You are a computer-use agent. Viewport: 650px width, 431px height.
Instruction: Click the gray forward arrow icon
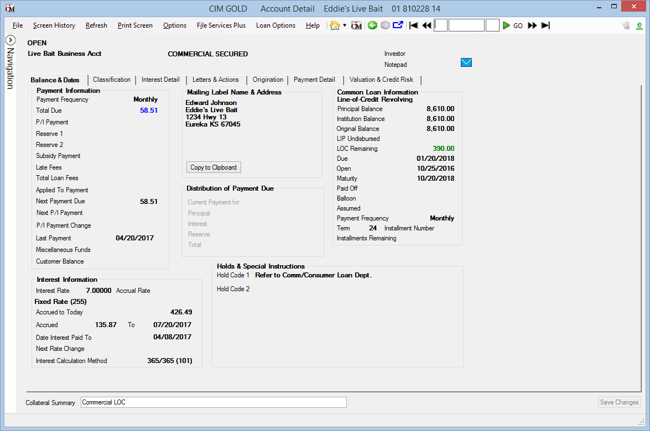(385, 25)
